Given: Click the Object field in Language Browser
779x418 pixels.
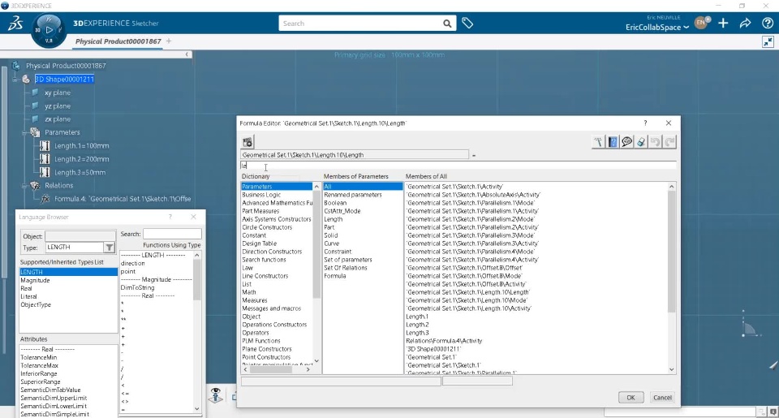Looking at the screenshot, I should point(80,236).
